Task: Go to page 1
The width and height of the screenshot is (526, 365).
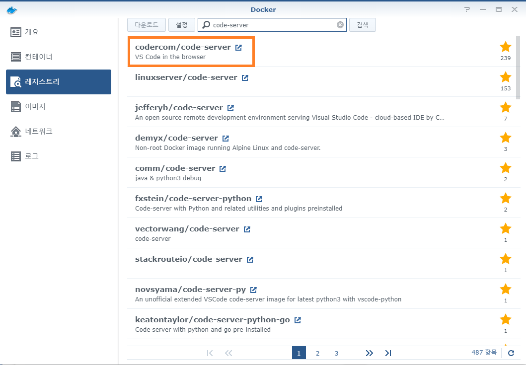Action: 299,353
